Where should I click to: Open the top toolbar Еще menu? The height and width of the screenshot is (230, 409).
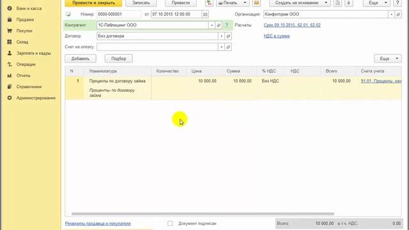coord(376,3)
